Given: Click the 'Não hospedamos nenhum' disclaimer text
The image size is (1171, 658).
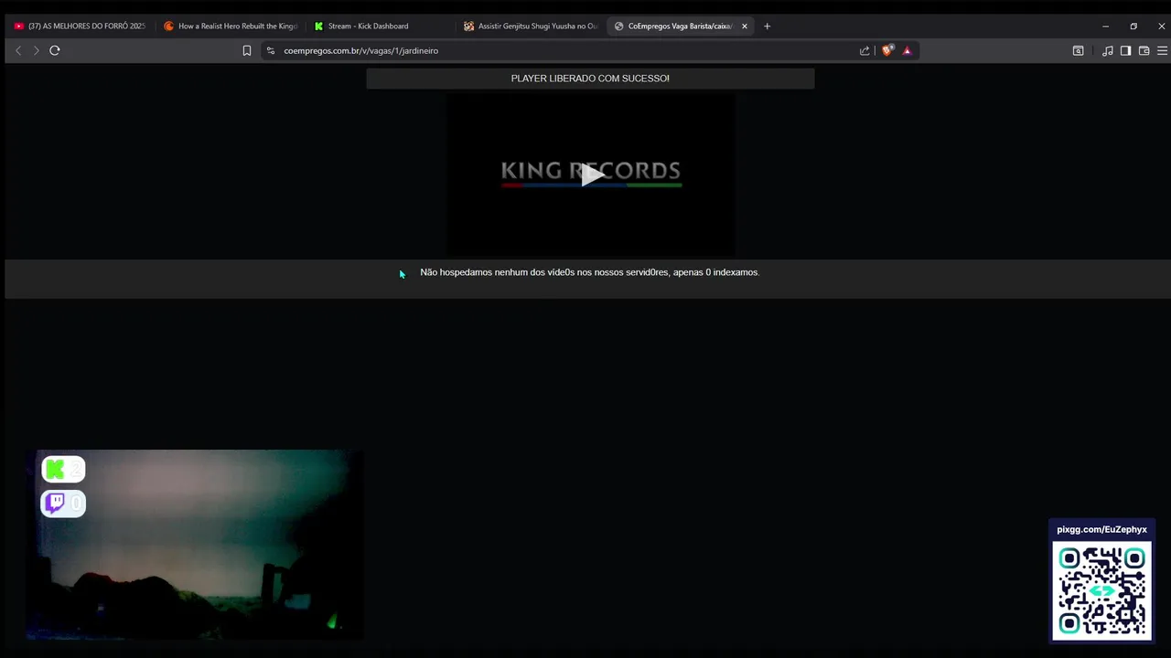Looking at the screenshot, I should pos(589,272).
